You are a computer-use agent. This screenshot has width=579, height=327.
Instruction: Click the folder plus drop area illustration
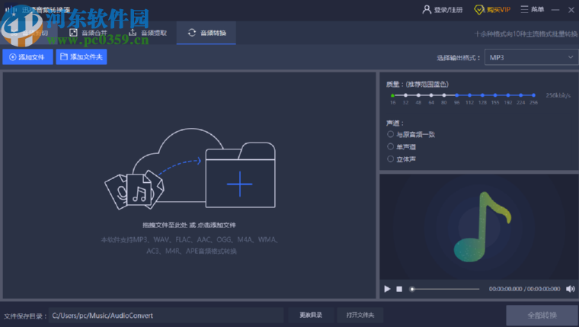pos(241,175)
